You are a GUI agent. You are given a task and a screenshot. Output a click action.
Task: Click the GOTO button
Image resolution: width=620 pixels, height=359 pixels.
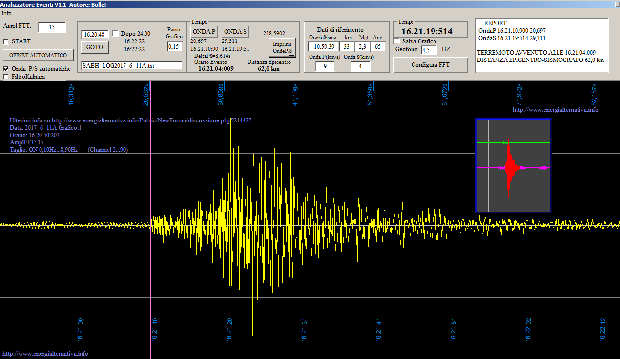coord(95,47)
